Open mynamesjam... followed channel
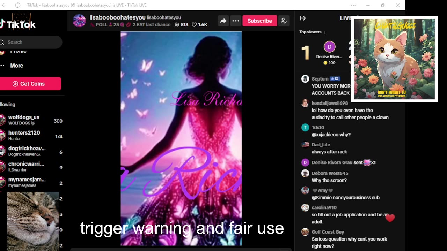The image size is (447, 251). [x=31, y=182]
